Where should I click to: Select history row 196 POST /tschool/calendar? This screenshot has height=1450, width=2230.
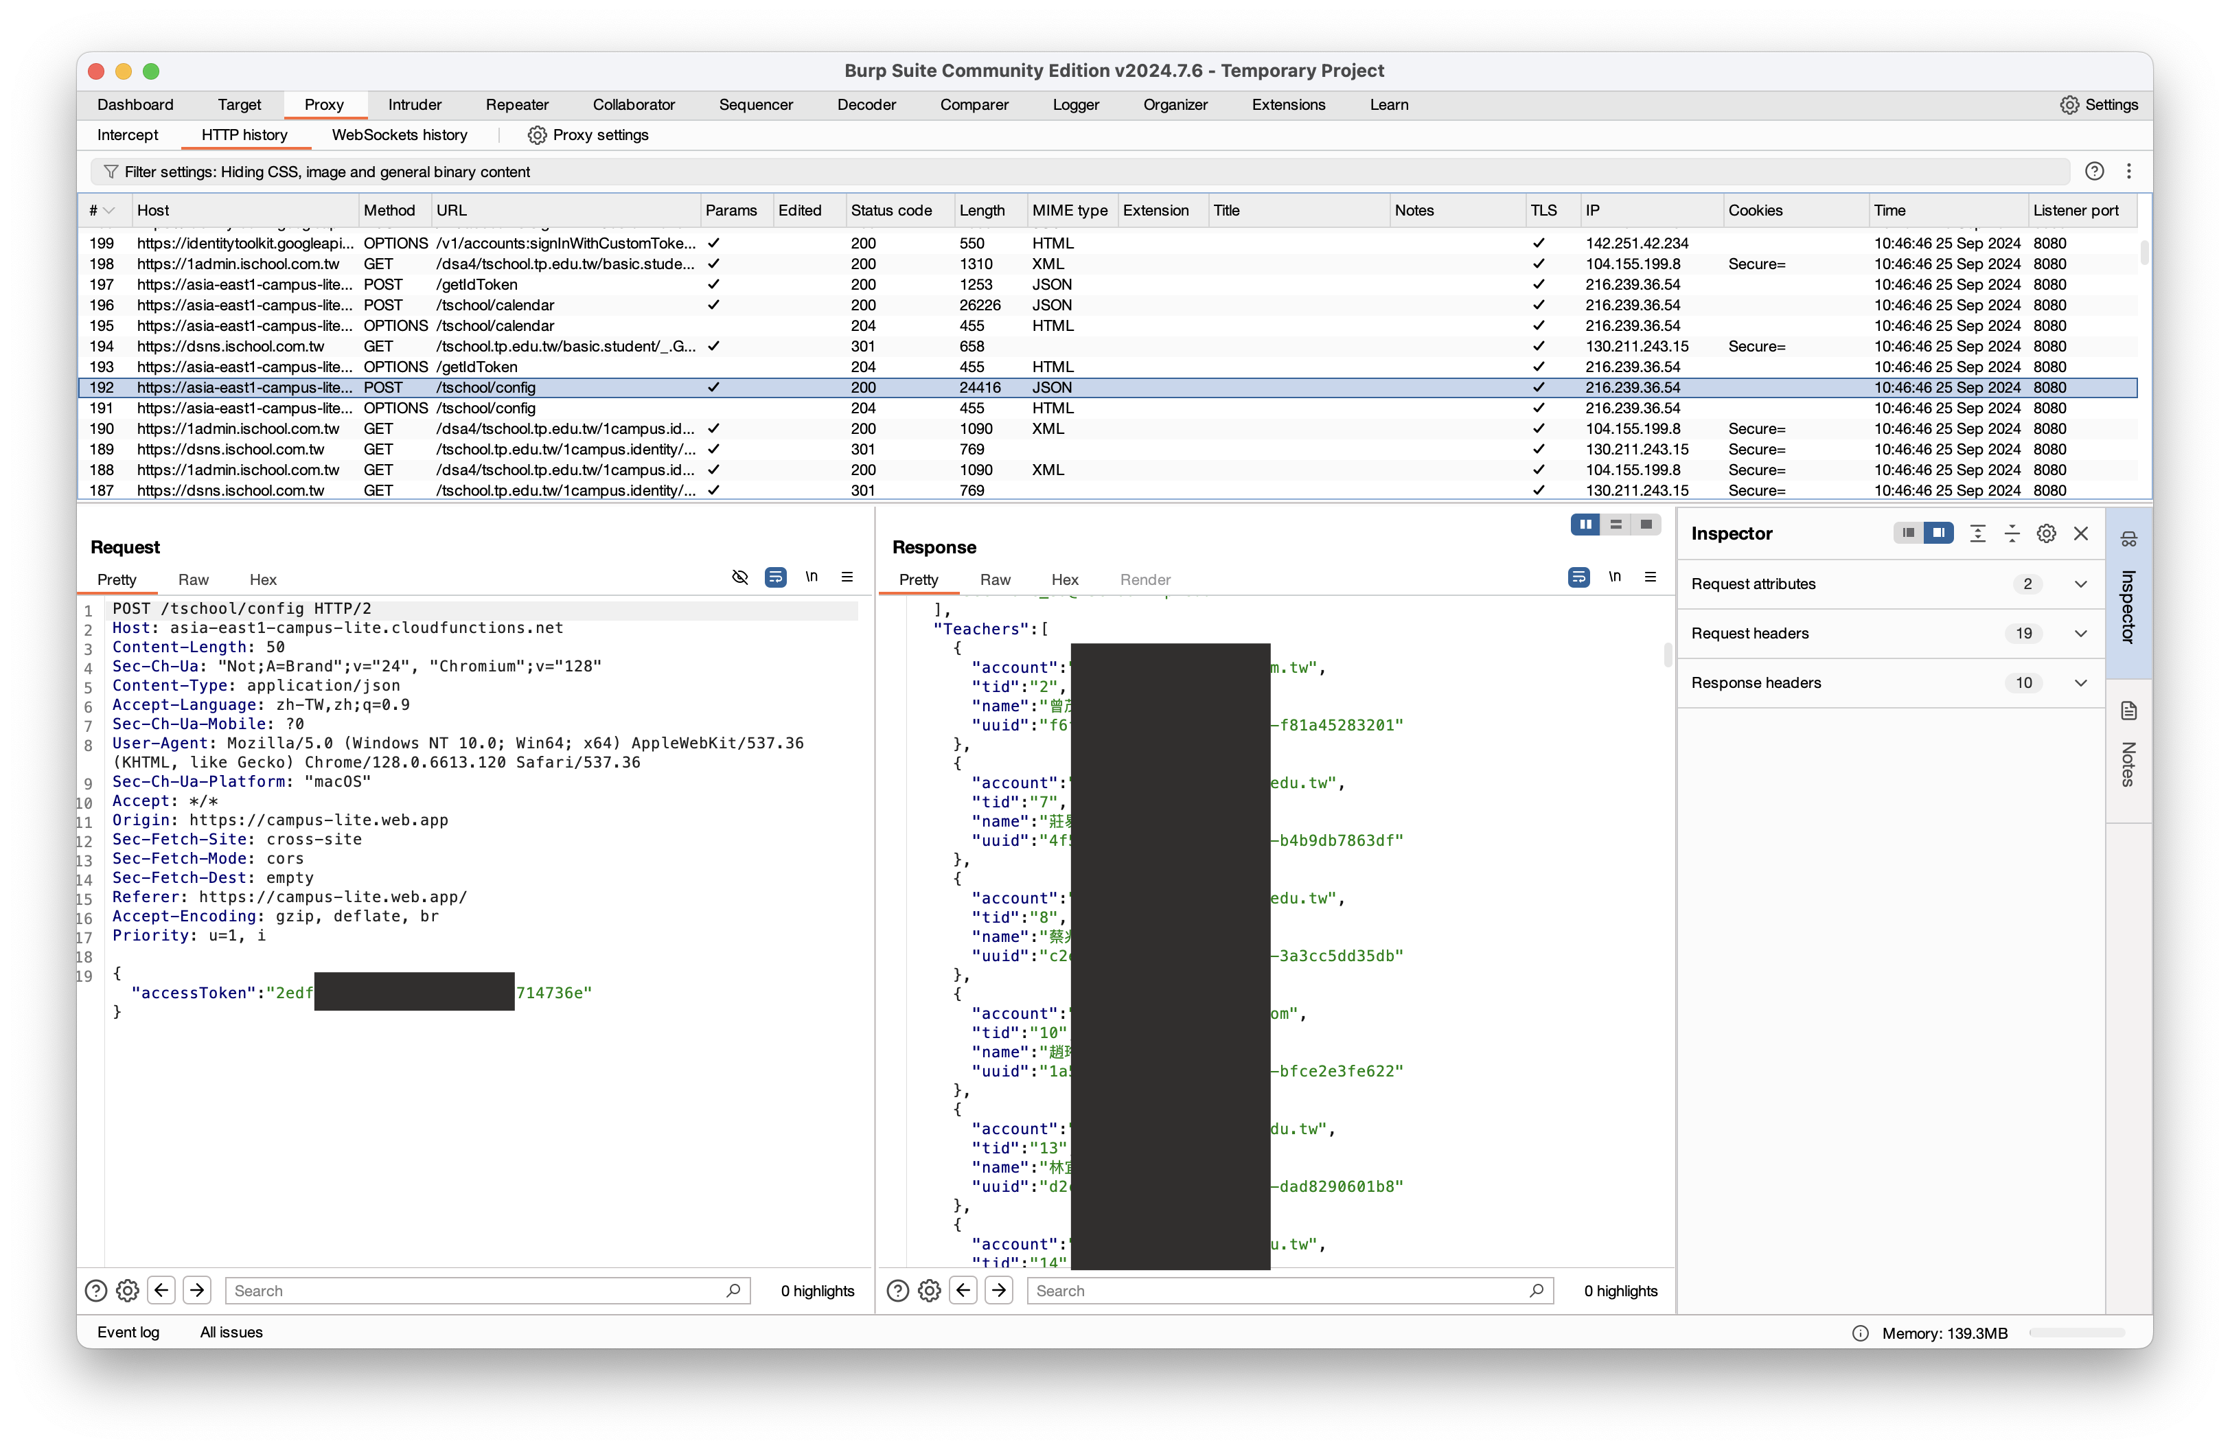[x=1107, y=306]
